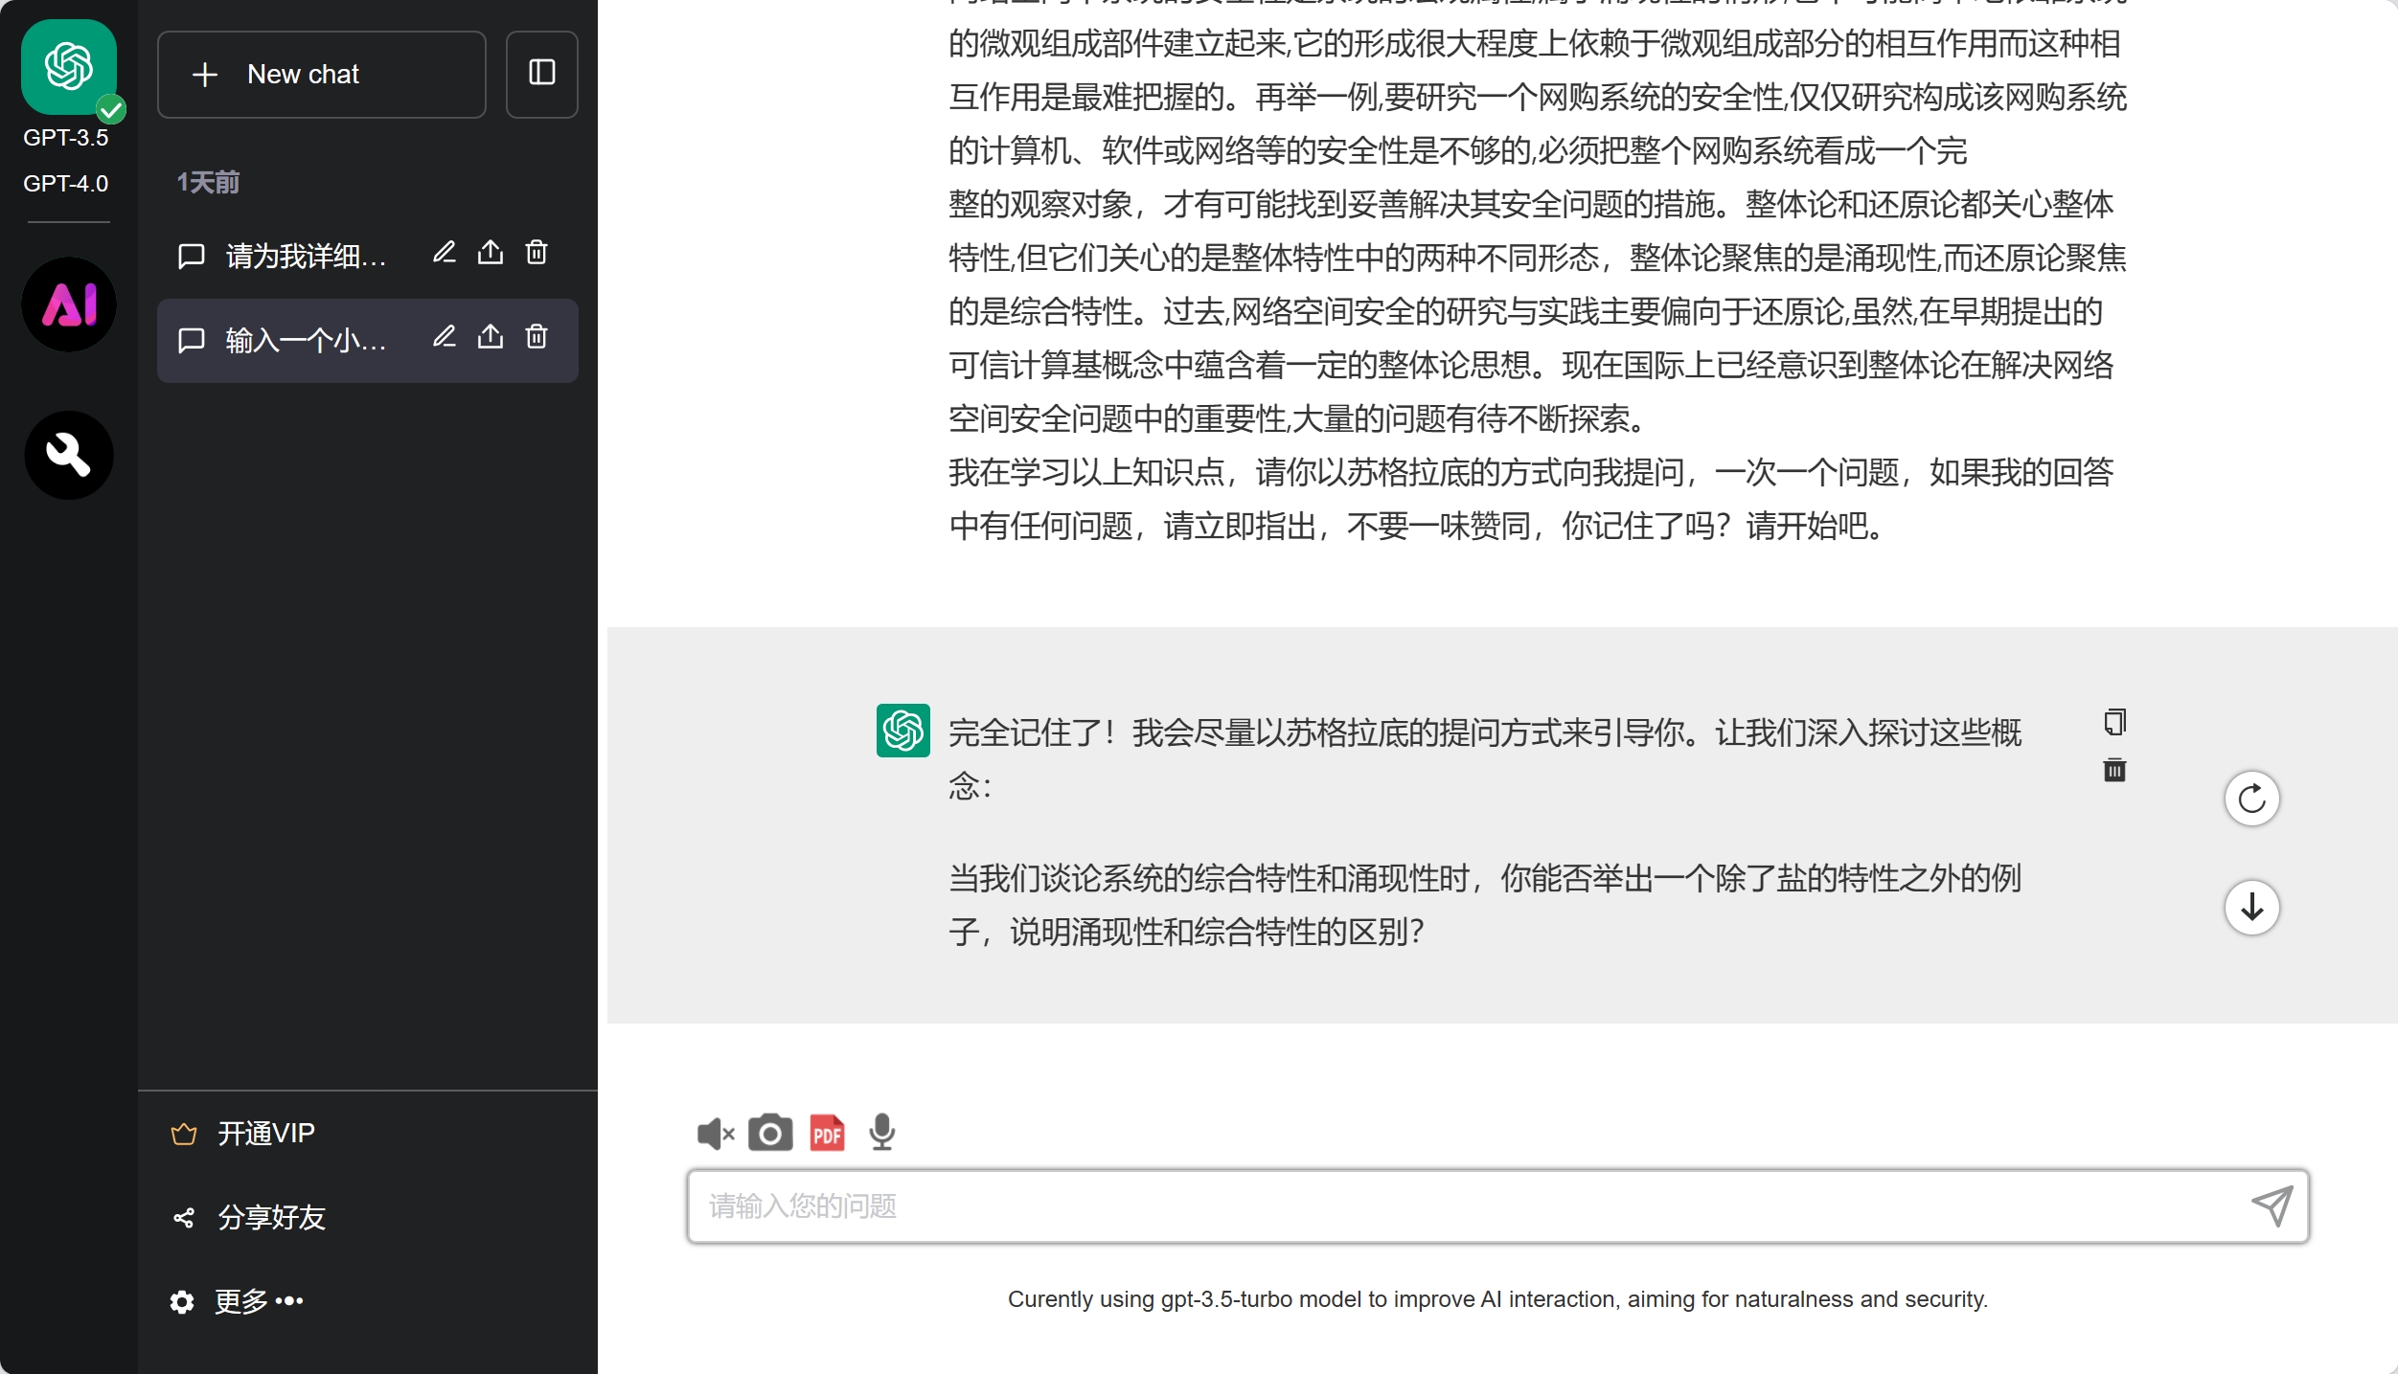Collapse the sidebar panel toggle
This screenshot has height=1374, width=2398.
pos(542,74)
